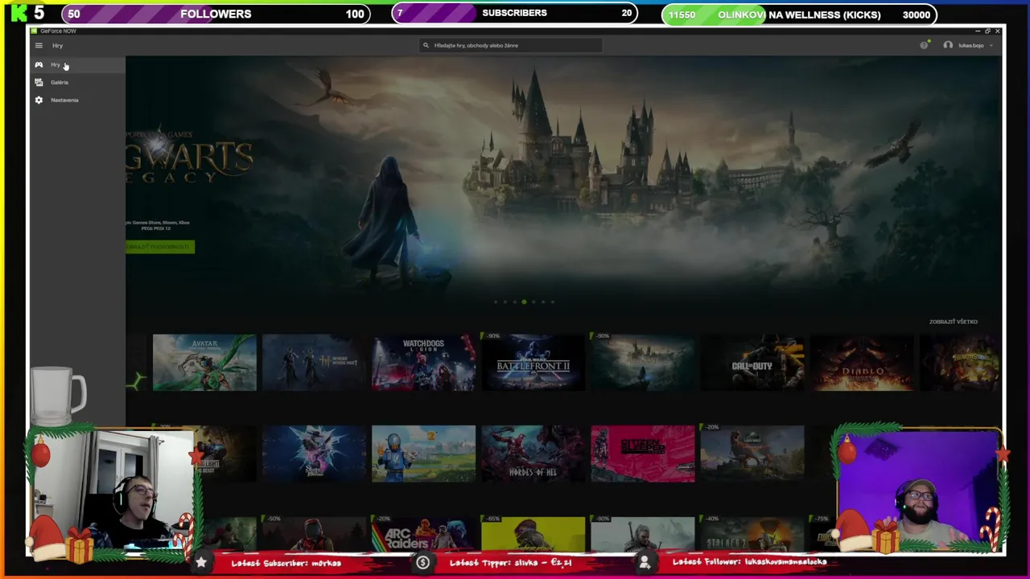Open the Where Winds Meet tile

(314, 363)
